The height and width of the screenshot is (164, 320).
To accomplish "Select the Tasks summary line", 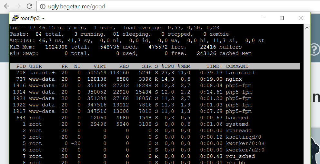I will pos(119,34).
